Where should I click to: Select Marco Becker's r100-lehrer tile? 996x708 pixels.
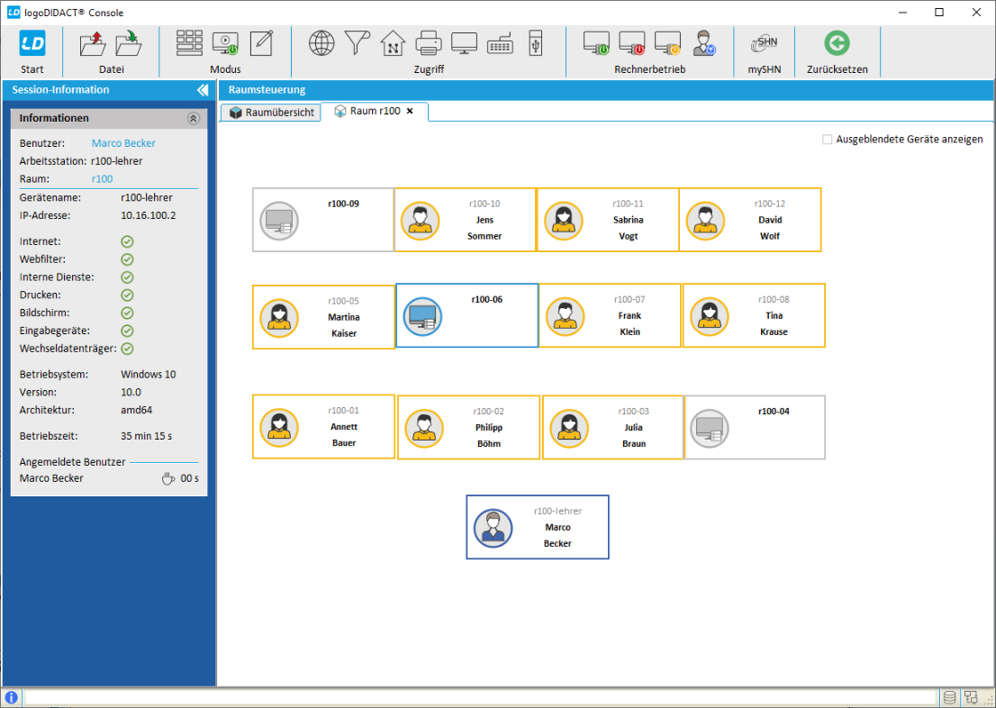pos(538,528)
